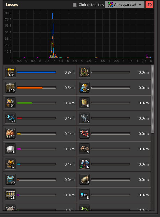Select the oil refinery icon showing 7
160x217 pixels.
click(x=84, y=72)
